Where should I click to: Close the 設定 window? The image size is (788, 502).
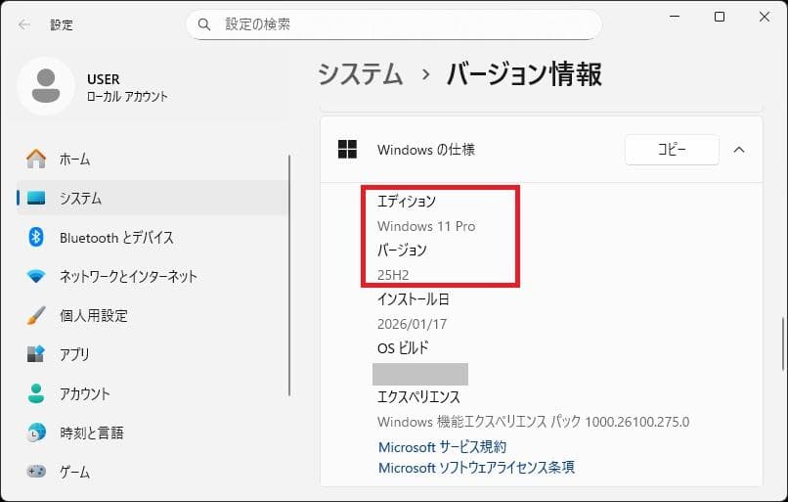tap(765, 17)
